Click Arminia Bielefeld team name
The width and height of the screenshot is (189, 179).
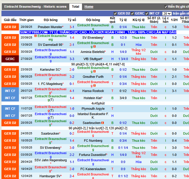click(93, 52)
